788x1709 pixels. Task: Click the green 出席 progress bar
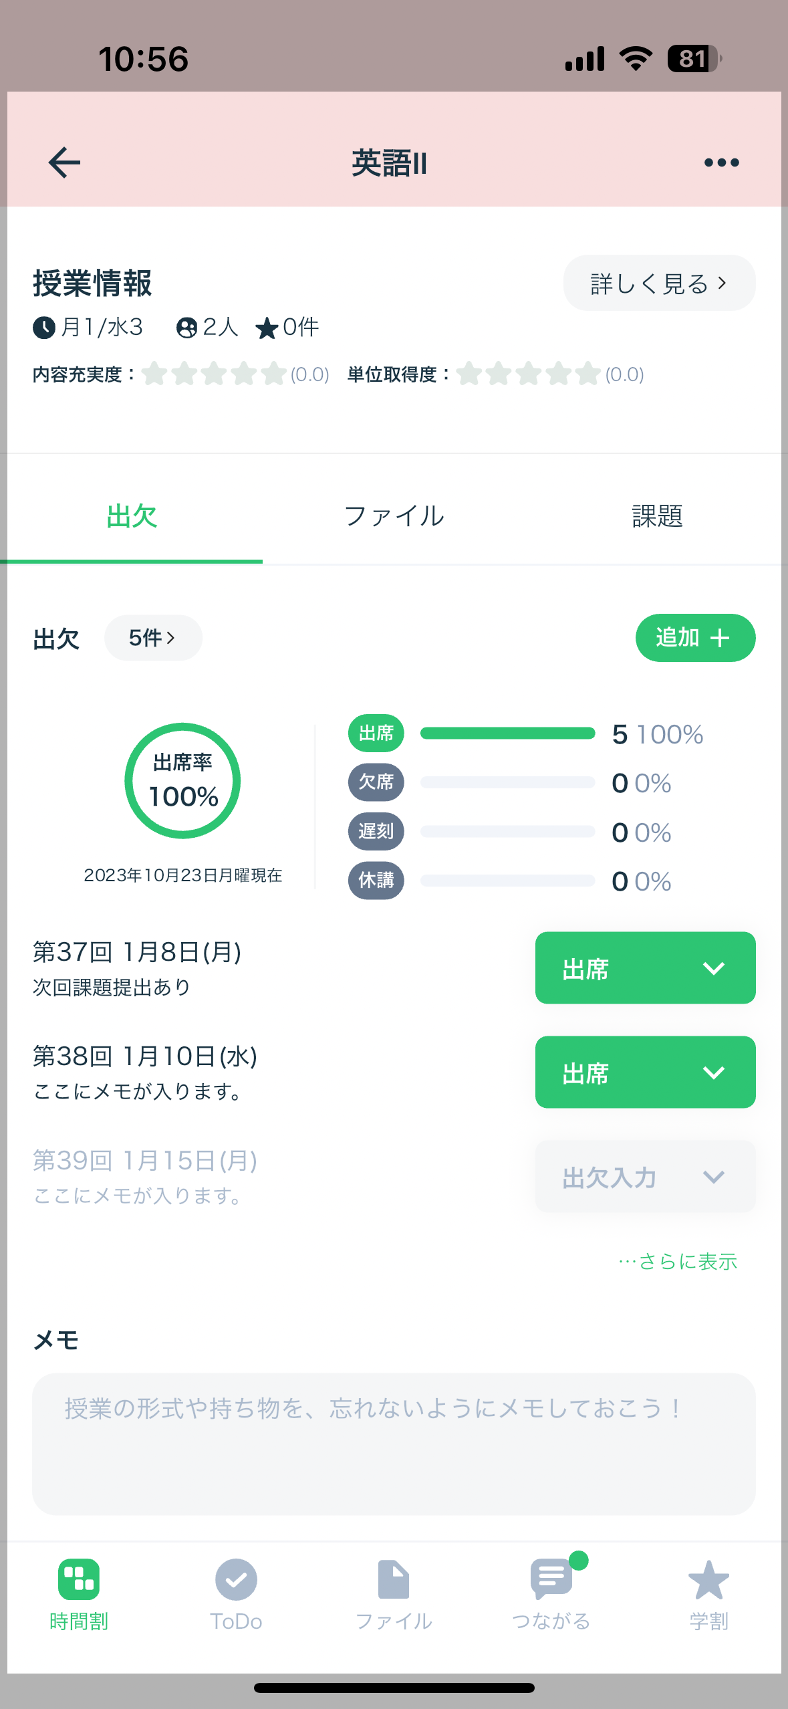(507, 733)
